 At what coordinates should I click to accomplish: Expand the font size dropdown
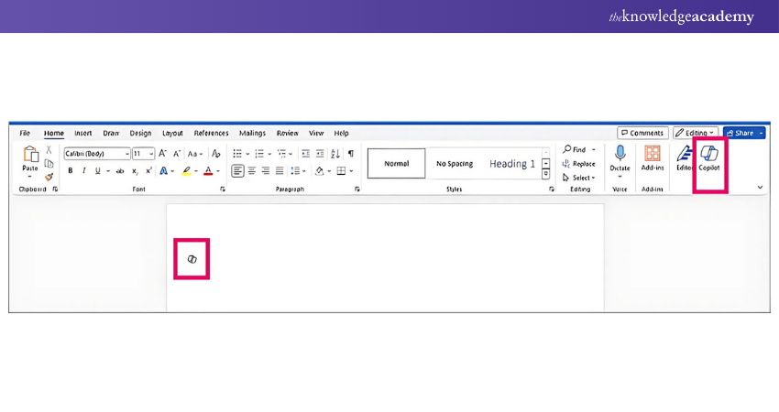click(x=150, y=154)
